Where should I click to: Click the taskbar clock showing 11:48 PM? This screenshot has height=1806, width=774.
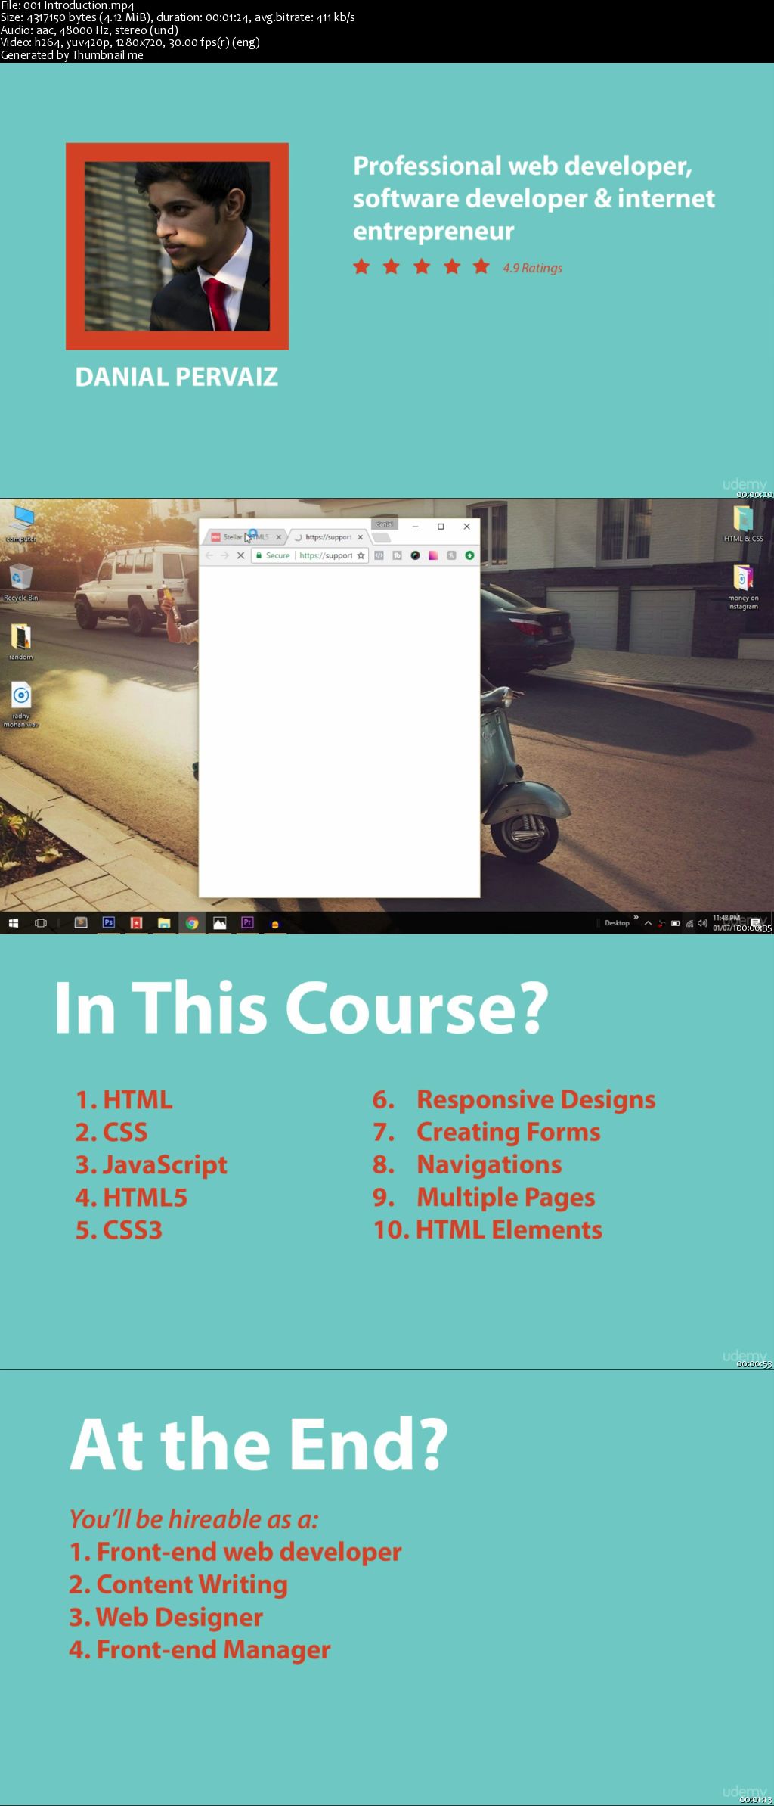point(726,922)
